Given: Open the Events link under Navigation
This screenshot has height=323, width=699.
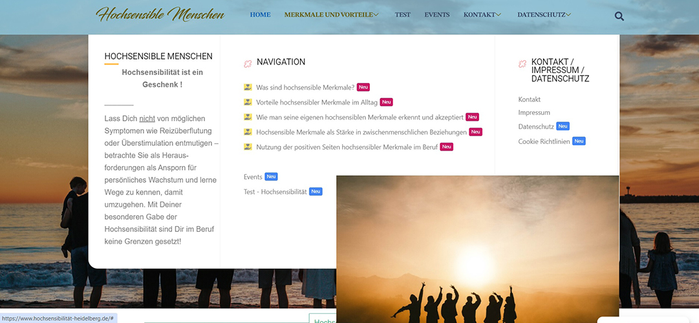Looking at the screenshot, I should point(253,177).
